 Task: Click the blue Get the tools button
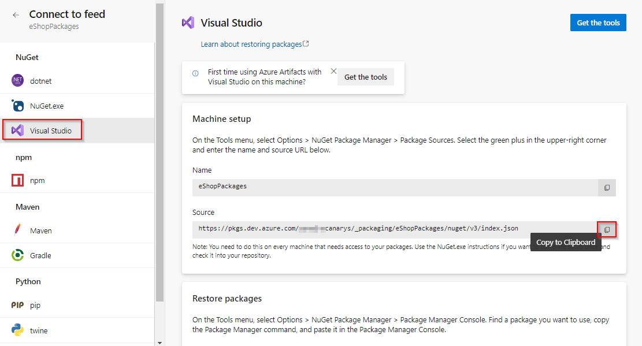click(598, 23)
